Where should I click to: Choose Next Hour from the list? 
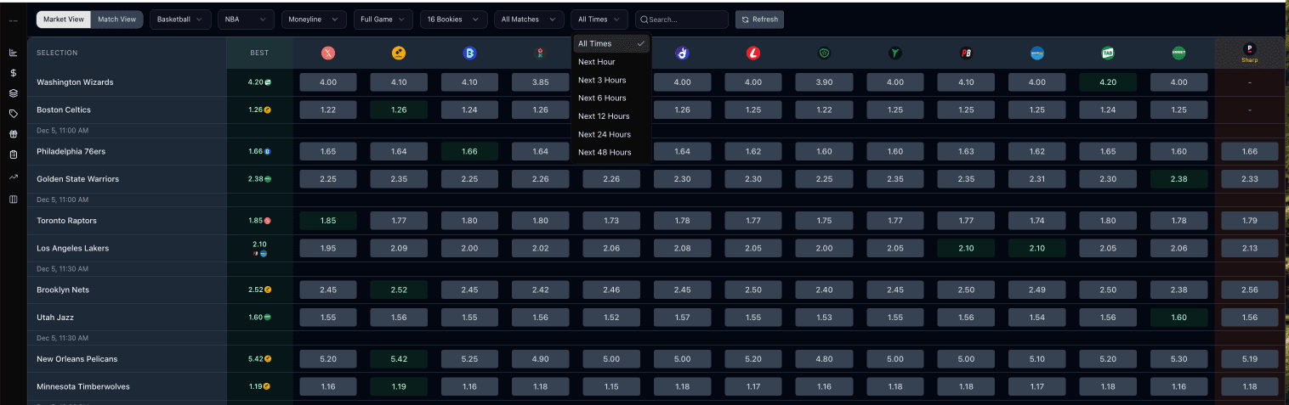[611, 62]
